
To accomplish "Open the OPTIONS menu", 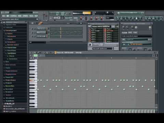I will tap(25, 16).
